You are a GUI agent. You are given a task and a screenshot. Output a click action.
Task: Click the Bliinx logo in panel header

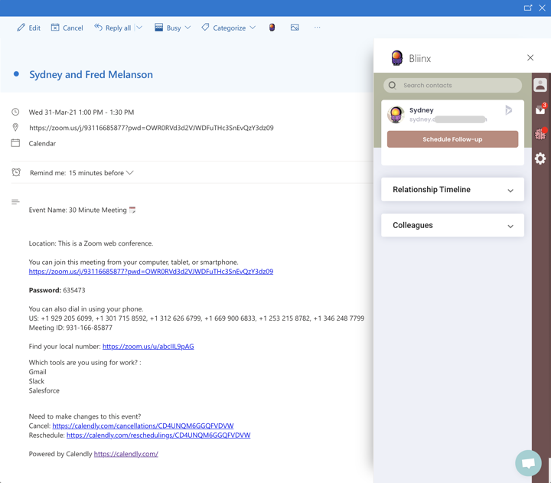[396, 57]
